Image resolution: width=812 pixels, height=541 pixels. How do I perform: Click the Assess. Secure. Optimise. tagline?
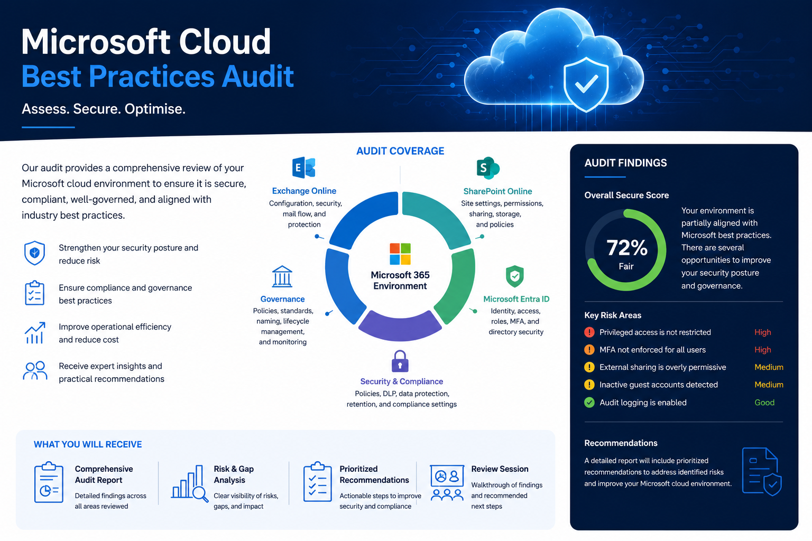pyautogui.click(x=104, y=109)
